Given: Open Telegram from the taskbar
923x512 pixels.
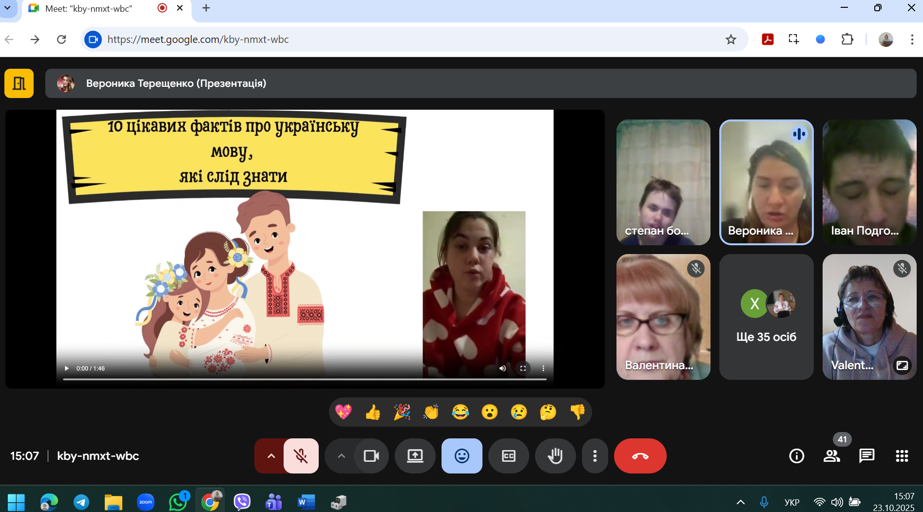Looking at the screenshot, I should click(81, 502).
